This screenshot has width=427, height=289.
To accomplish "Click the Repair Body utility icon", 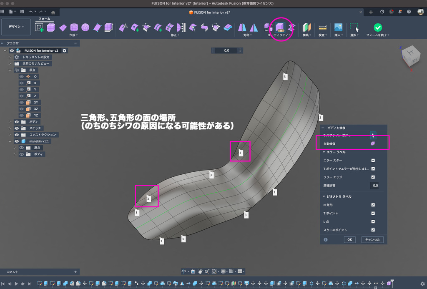I will coord(280,28).
